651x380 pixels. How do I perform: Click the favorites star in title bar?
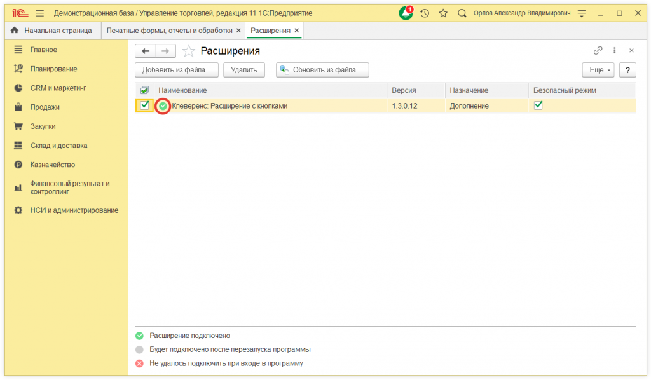pos(443,13)
